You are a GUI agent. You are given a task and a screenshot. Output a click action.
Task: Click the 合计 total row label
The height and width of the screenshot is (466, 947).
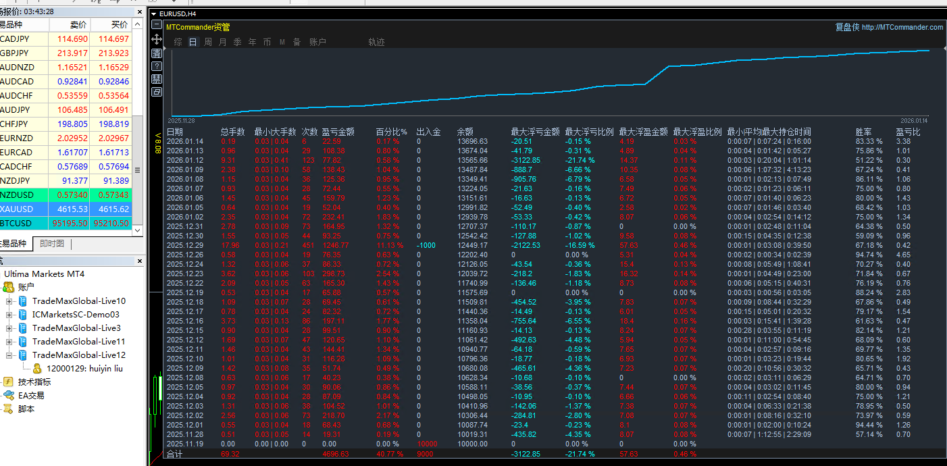tap(174, 455)
